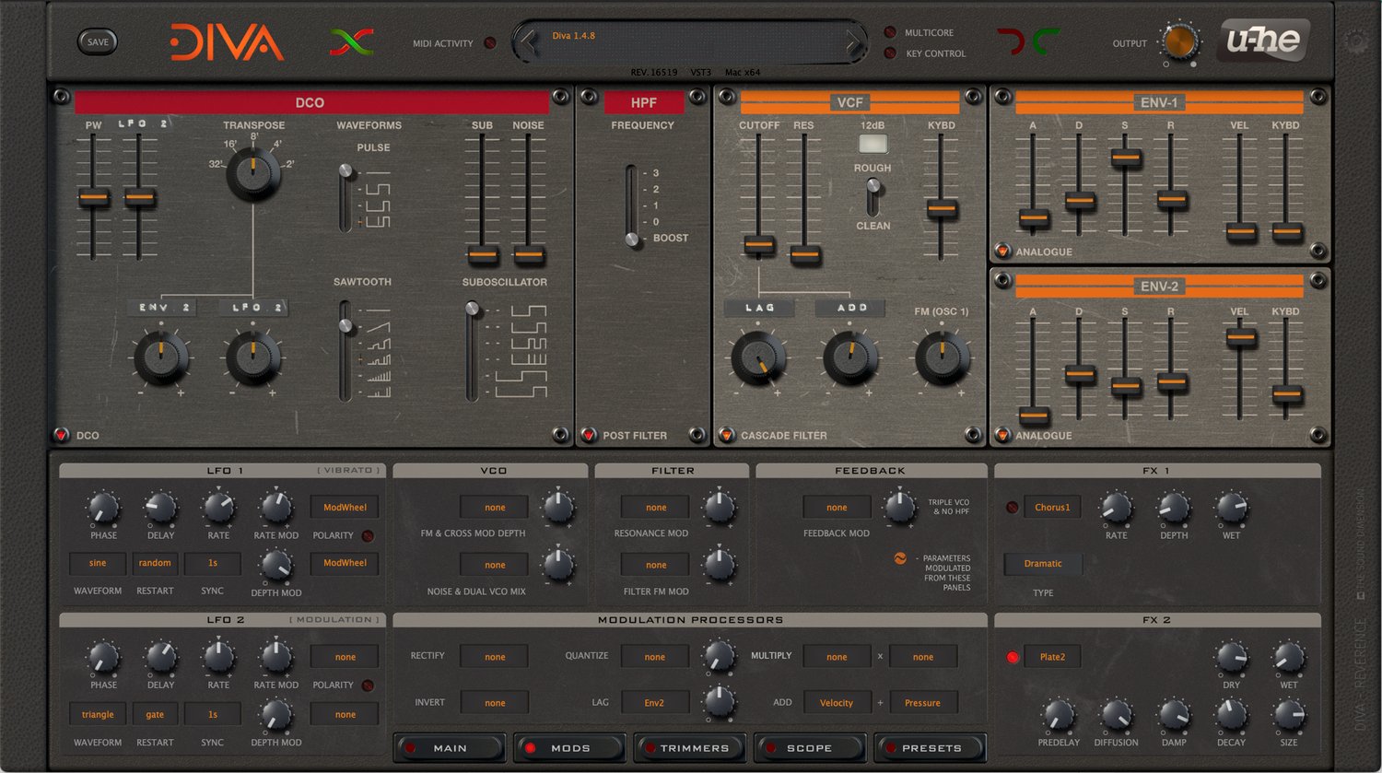The height and width of the screenshot is (773, 1382).
Task: Switch to the MAIN tab
Action: pos(450,748)
